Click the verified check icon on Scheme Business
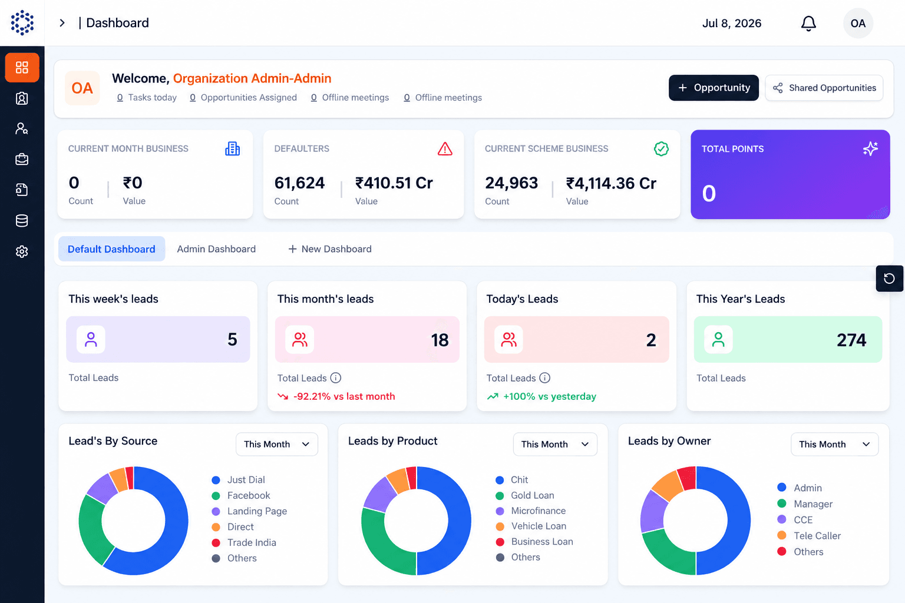 point(661,149)
